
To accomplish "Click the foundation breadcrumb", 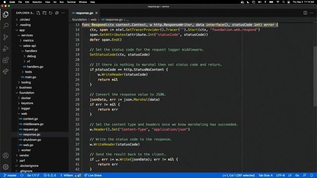I will pyautogui.click(x=79, y=20).
